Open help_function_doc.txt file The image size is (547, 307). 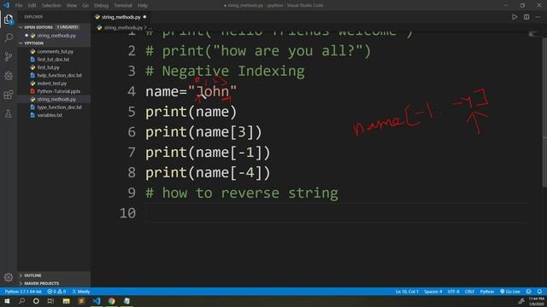pos(59,75)
